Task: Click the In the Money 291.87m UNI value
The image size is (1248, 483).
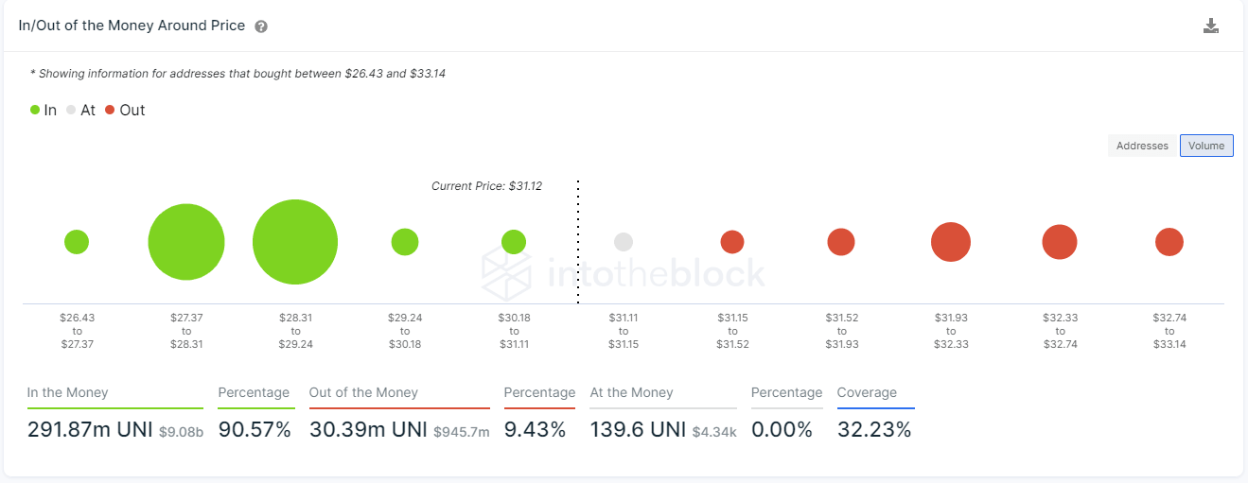Action: 85,430
